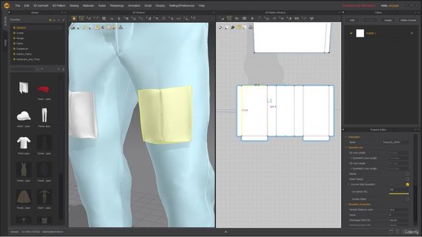Open the Fabric panel header dropdown
This screenshot has height=237, width=422.
point(394,13)
